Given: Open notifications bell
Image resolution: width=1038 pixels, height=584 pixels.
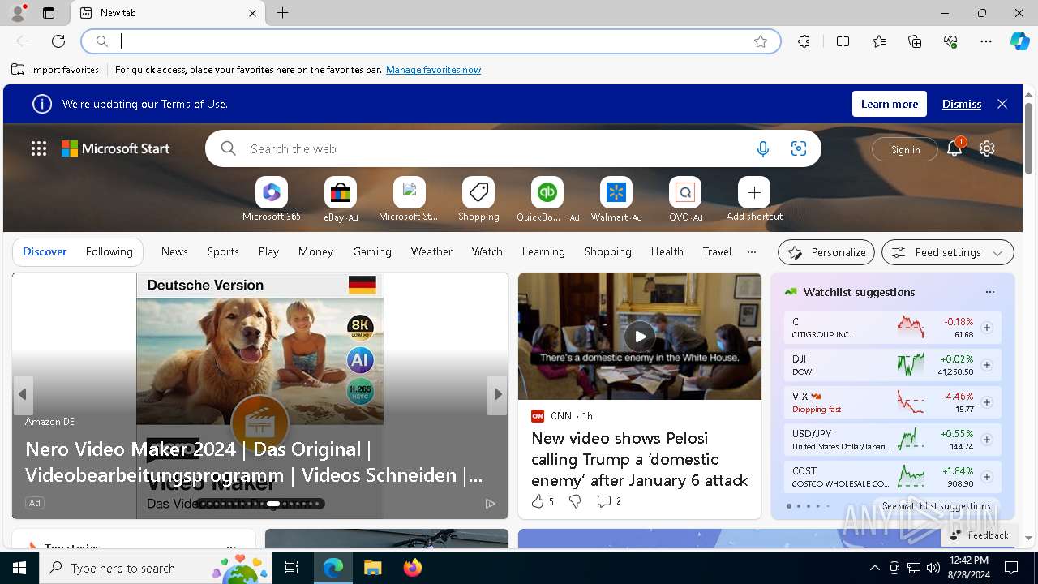Looking at the screenshot, I should (x=954, y=148).
